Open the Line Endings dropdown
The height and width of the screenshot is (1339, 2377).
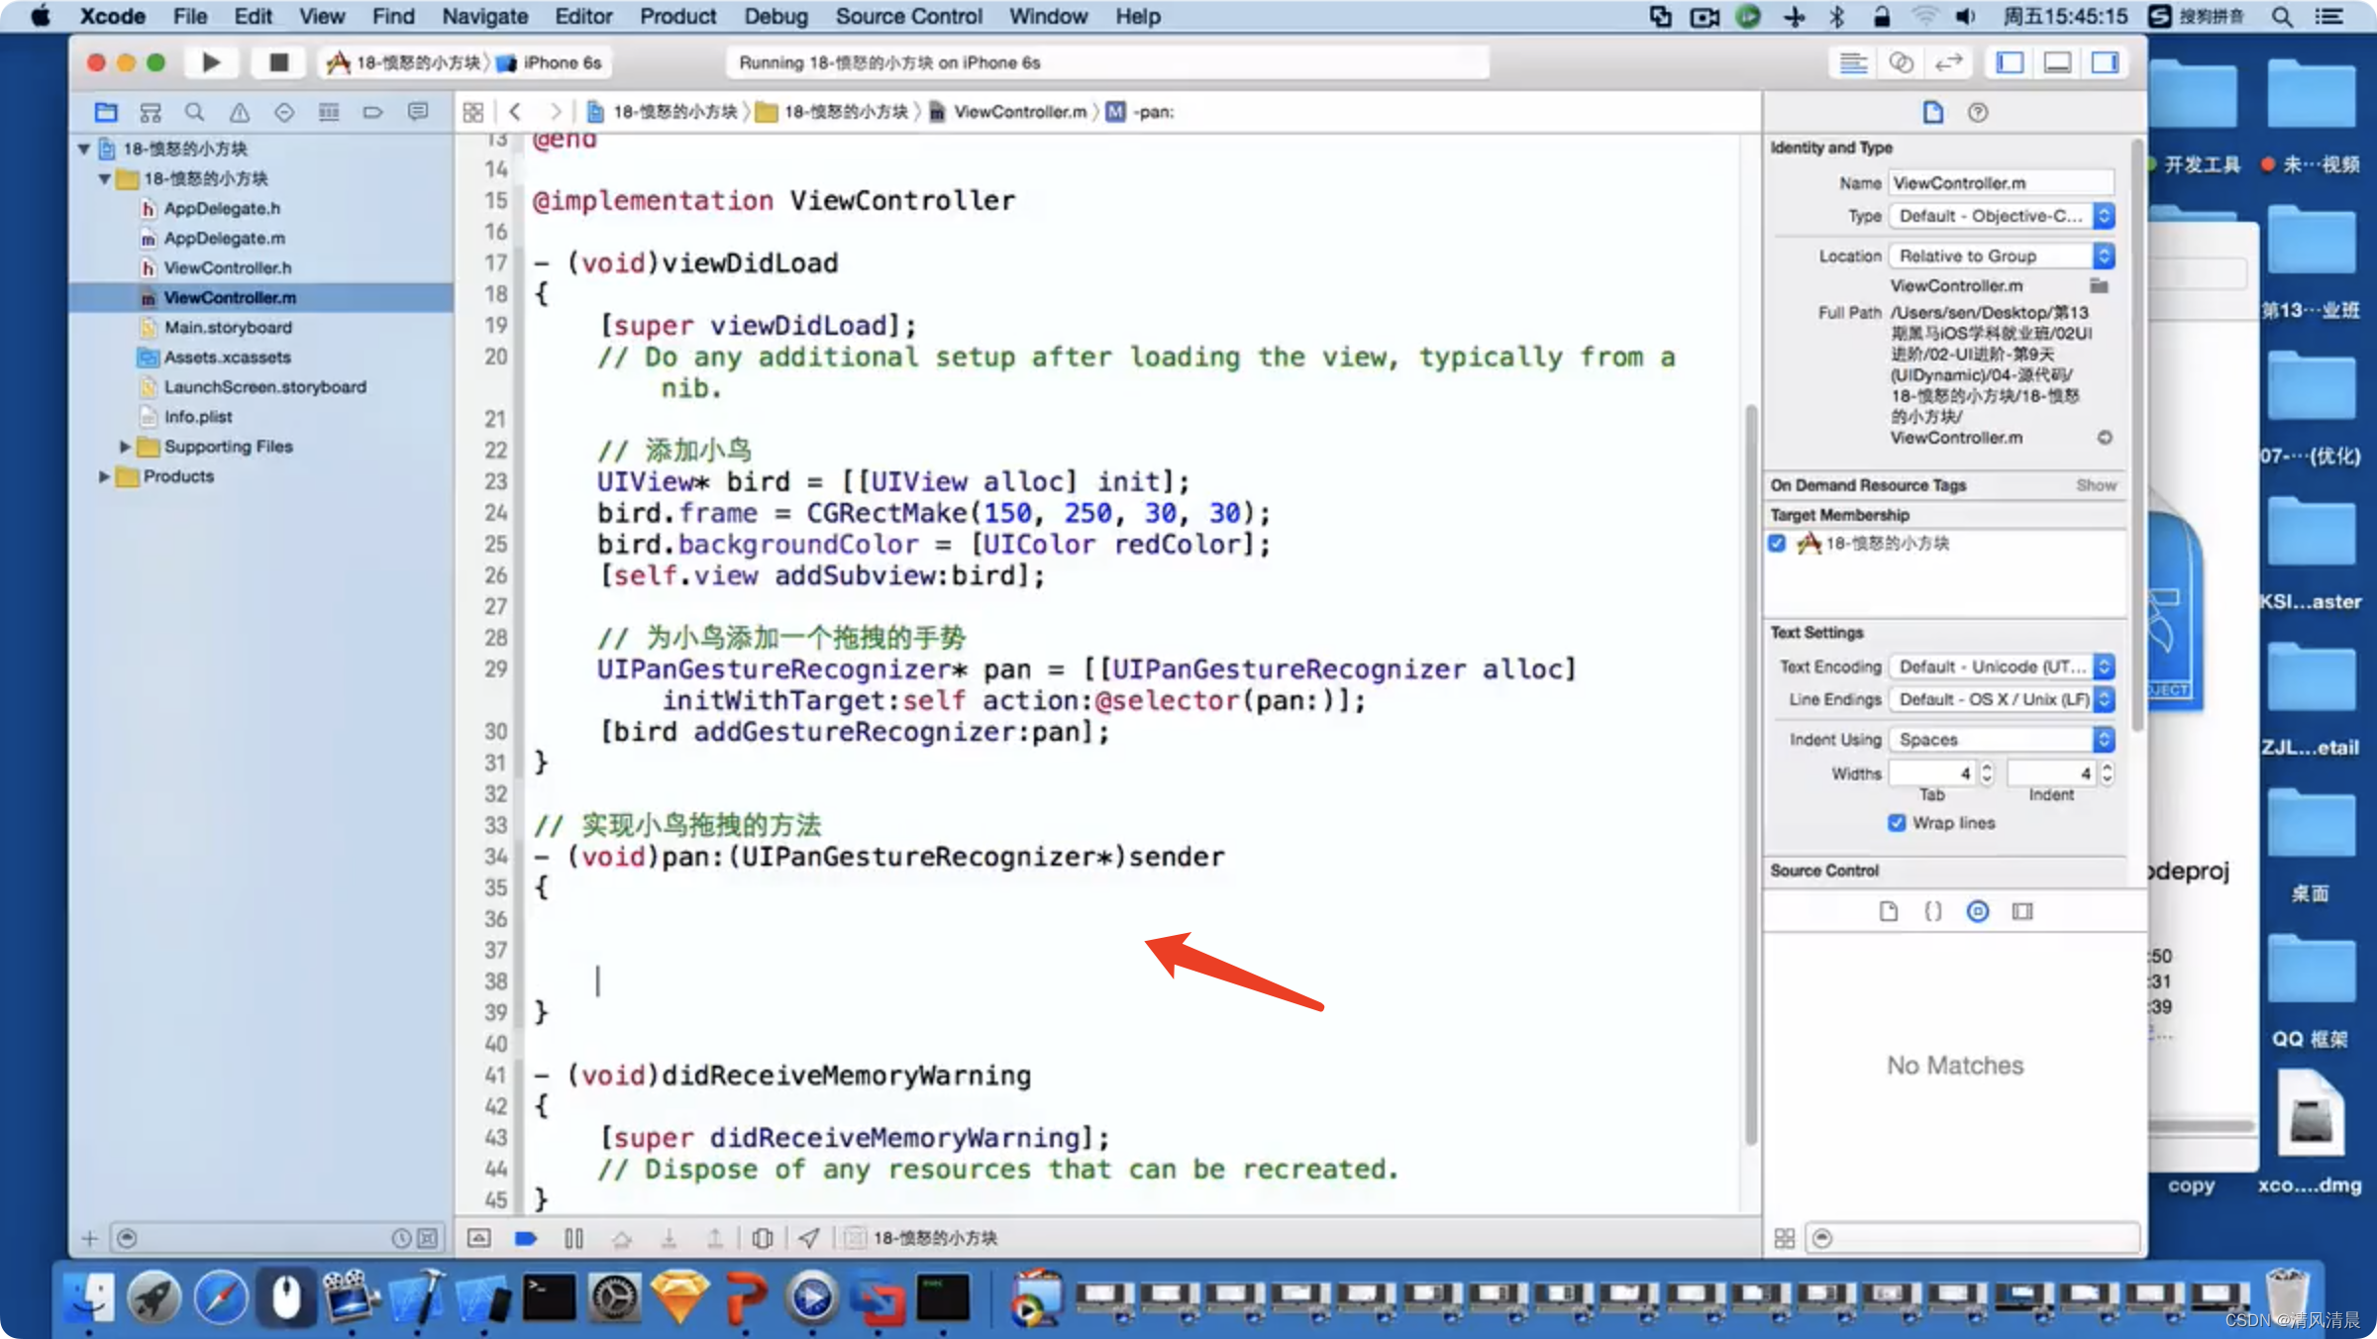coord(2002,699)
